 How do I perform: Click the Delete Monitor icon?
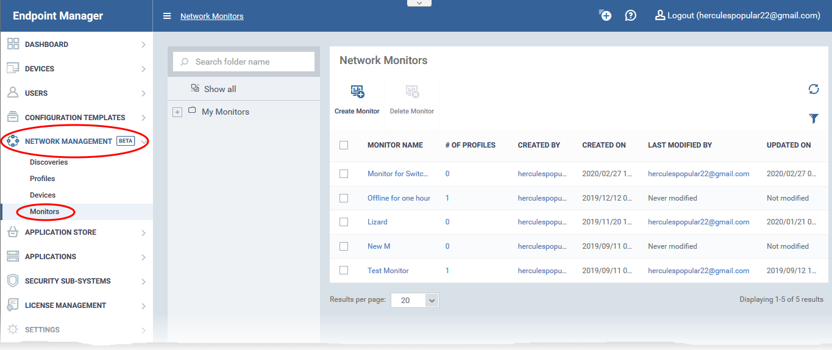tap(412, 92)
